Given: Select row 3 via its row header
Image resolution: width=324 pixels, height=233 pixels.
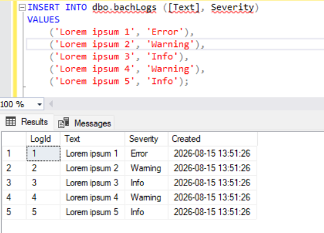Looking at the screenshot, I should coord(14,182).
